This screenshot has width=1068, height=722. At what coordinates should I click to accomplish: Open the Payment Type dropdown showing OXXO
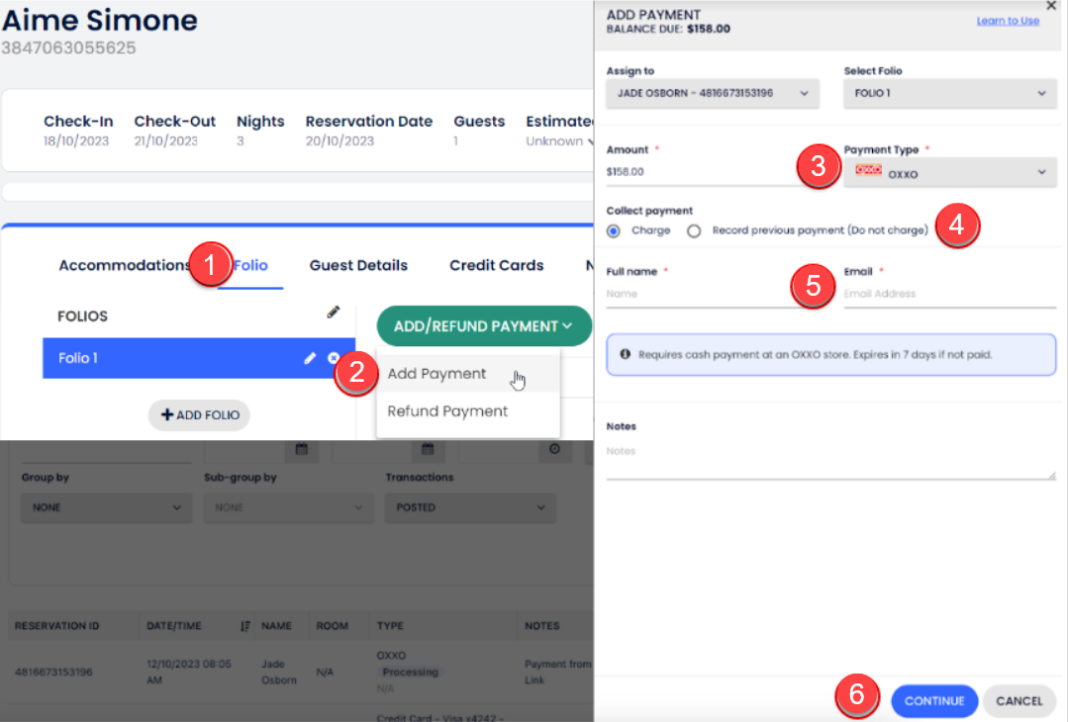pos(950,173)
